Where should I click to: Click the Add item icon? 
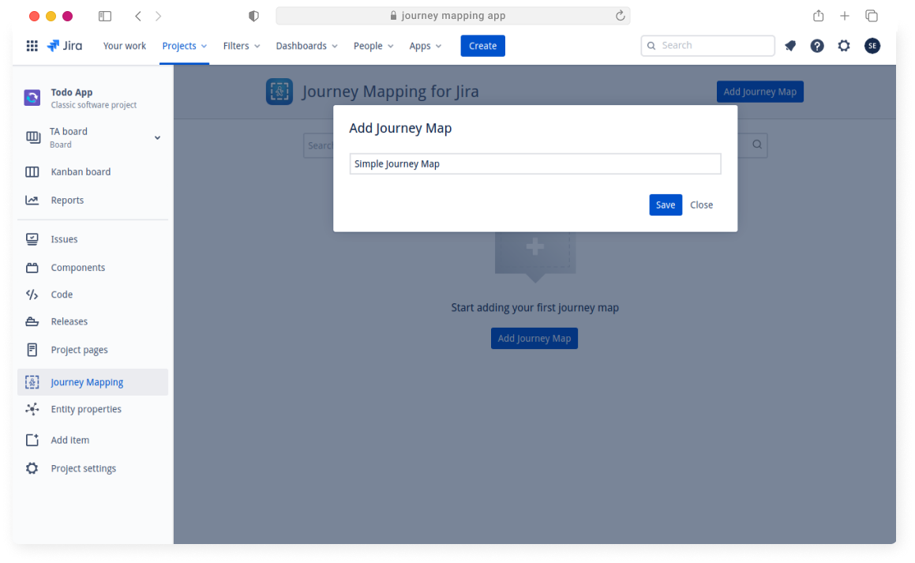point(32,440)
